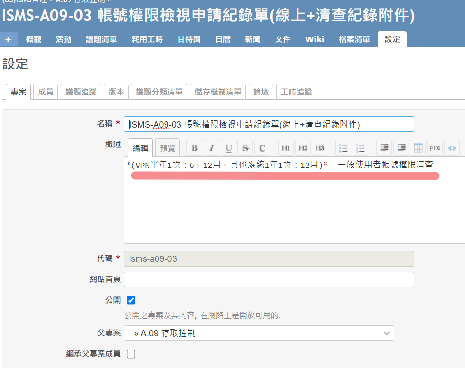
Task: Apply strikethrough formatting button
Action: click(x=245, y=148)
